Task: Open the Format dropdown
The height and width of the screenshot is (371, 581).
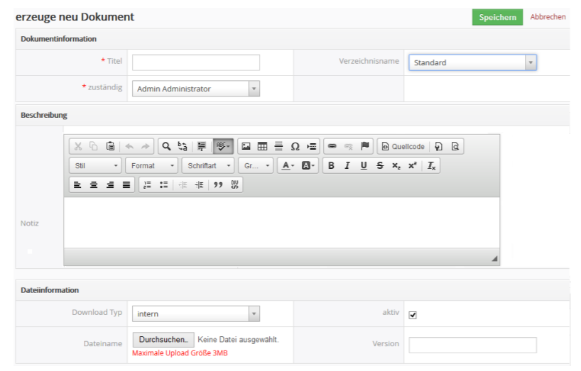Action: pyautogui.click(x=151, y=166)
